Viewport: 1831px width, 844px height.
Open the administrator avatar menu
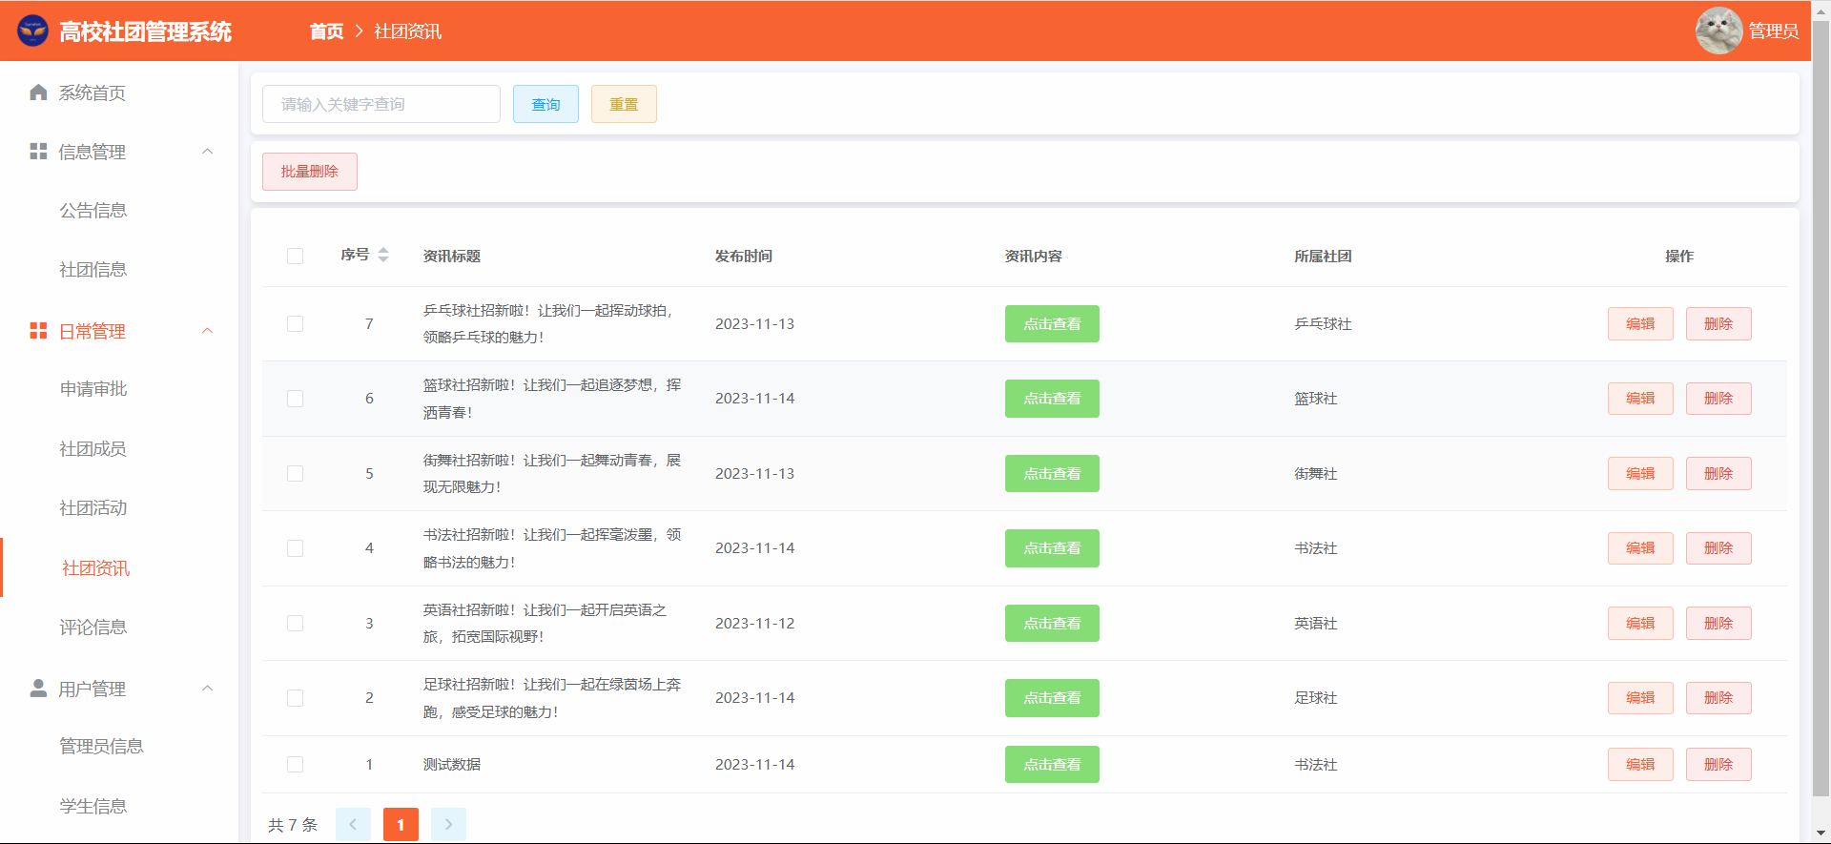pyautogui.click(x=1718, y=31)
